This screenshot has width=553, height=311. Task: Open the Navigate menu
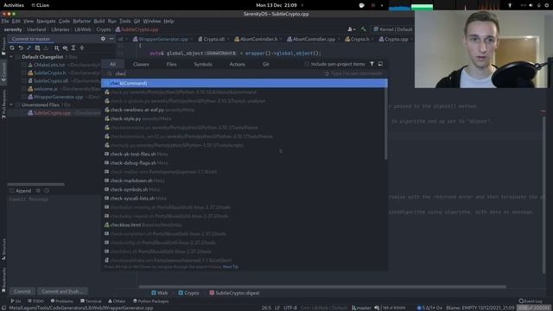46,21
